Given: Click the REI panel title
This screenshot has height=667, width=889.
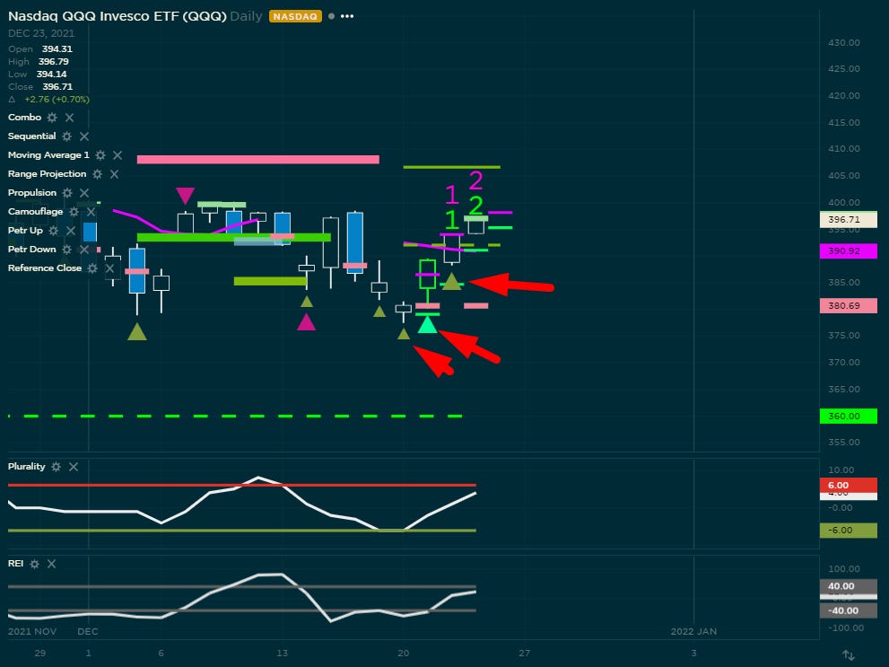Looking at the screenshot, I should tap(15, 564).
